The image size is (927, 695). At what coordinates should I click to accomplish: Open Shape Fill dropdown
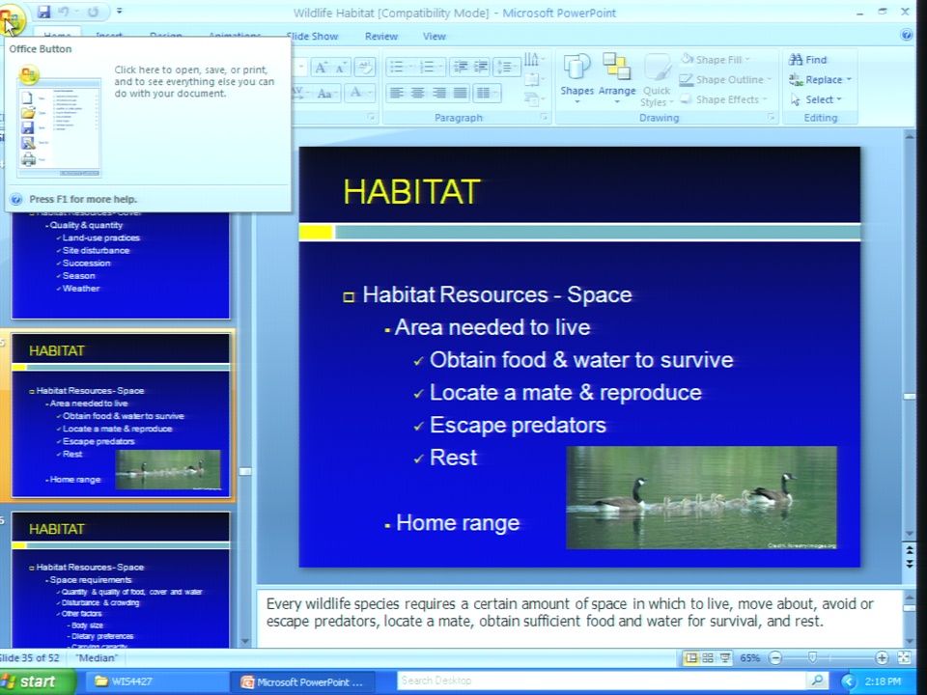[x=716, y=59]
